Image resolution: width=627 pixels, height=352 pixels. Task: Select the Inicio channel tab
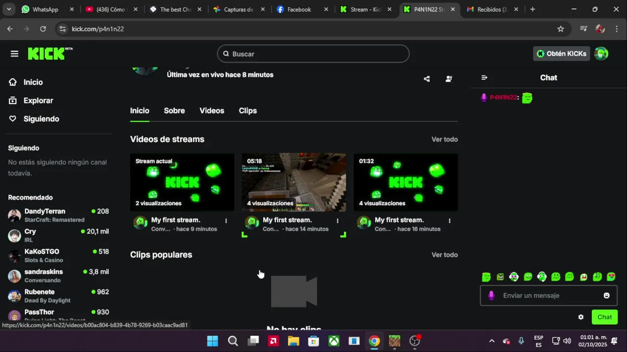click(x=140, y=110)
